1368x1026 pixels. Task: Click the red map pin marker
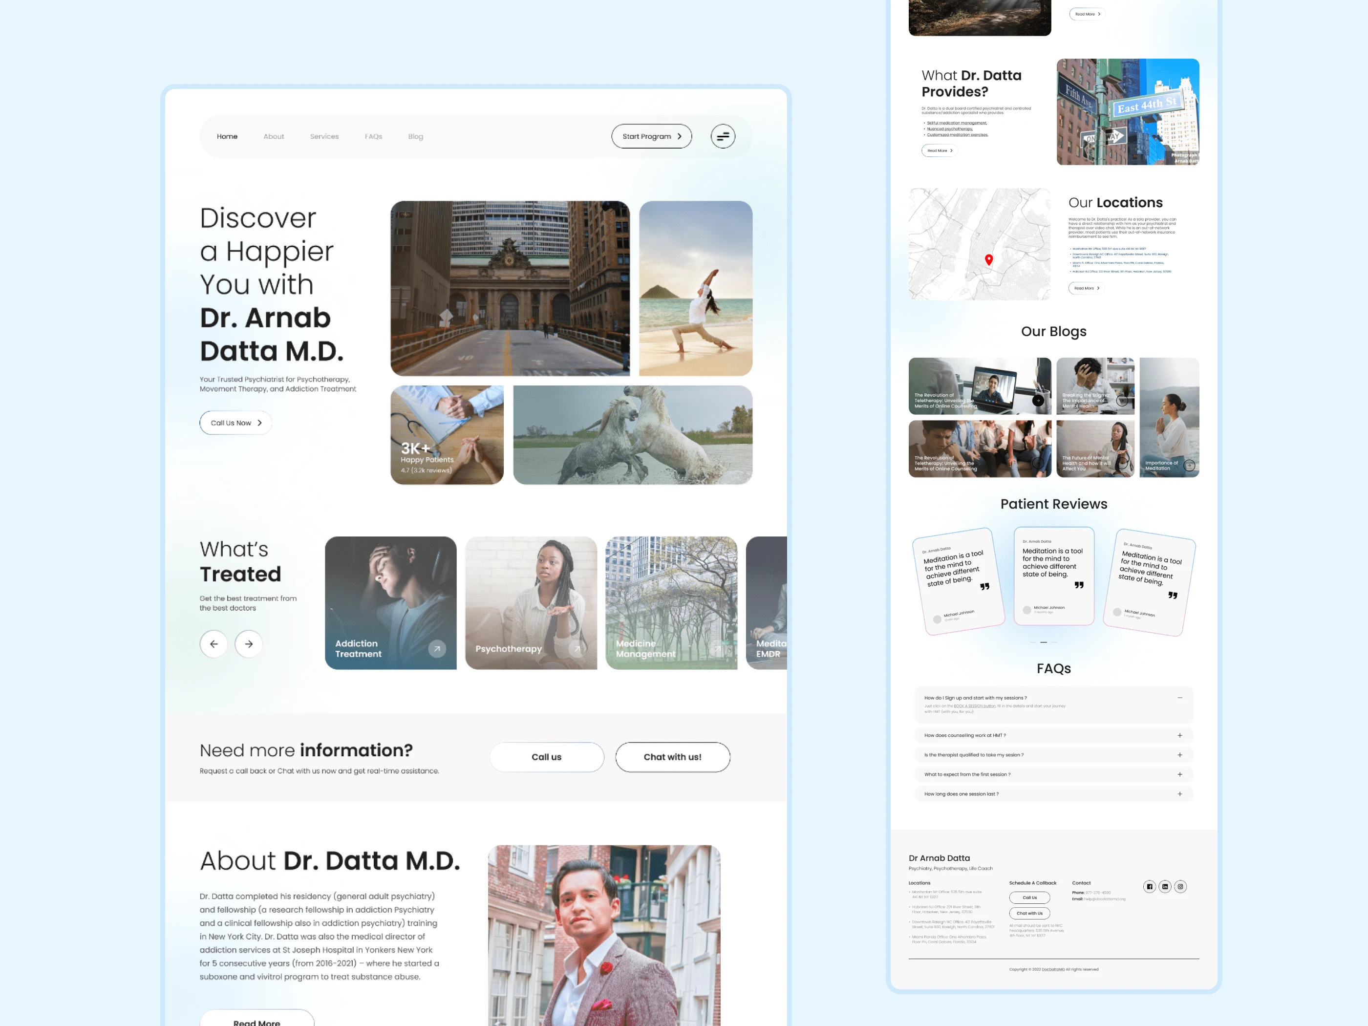pyautogui.click(x=988, y=260)
